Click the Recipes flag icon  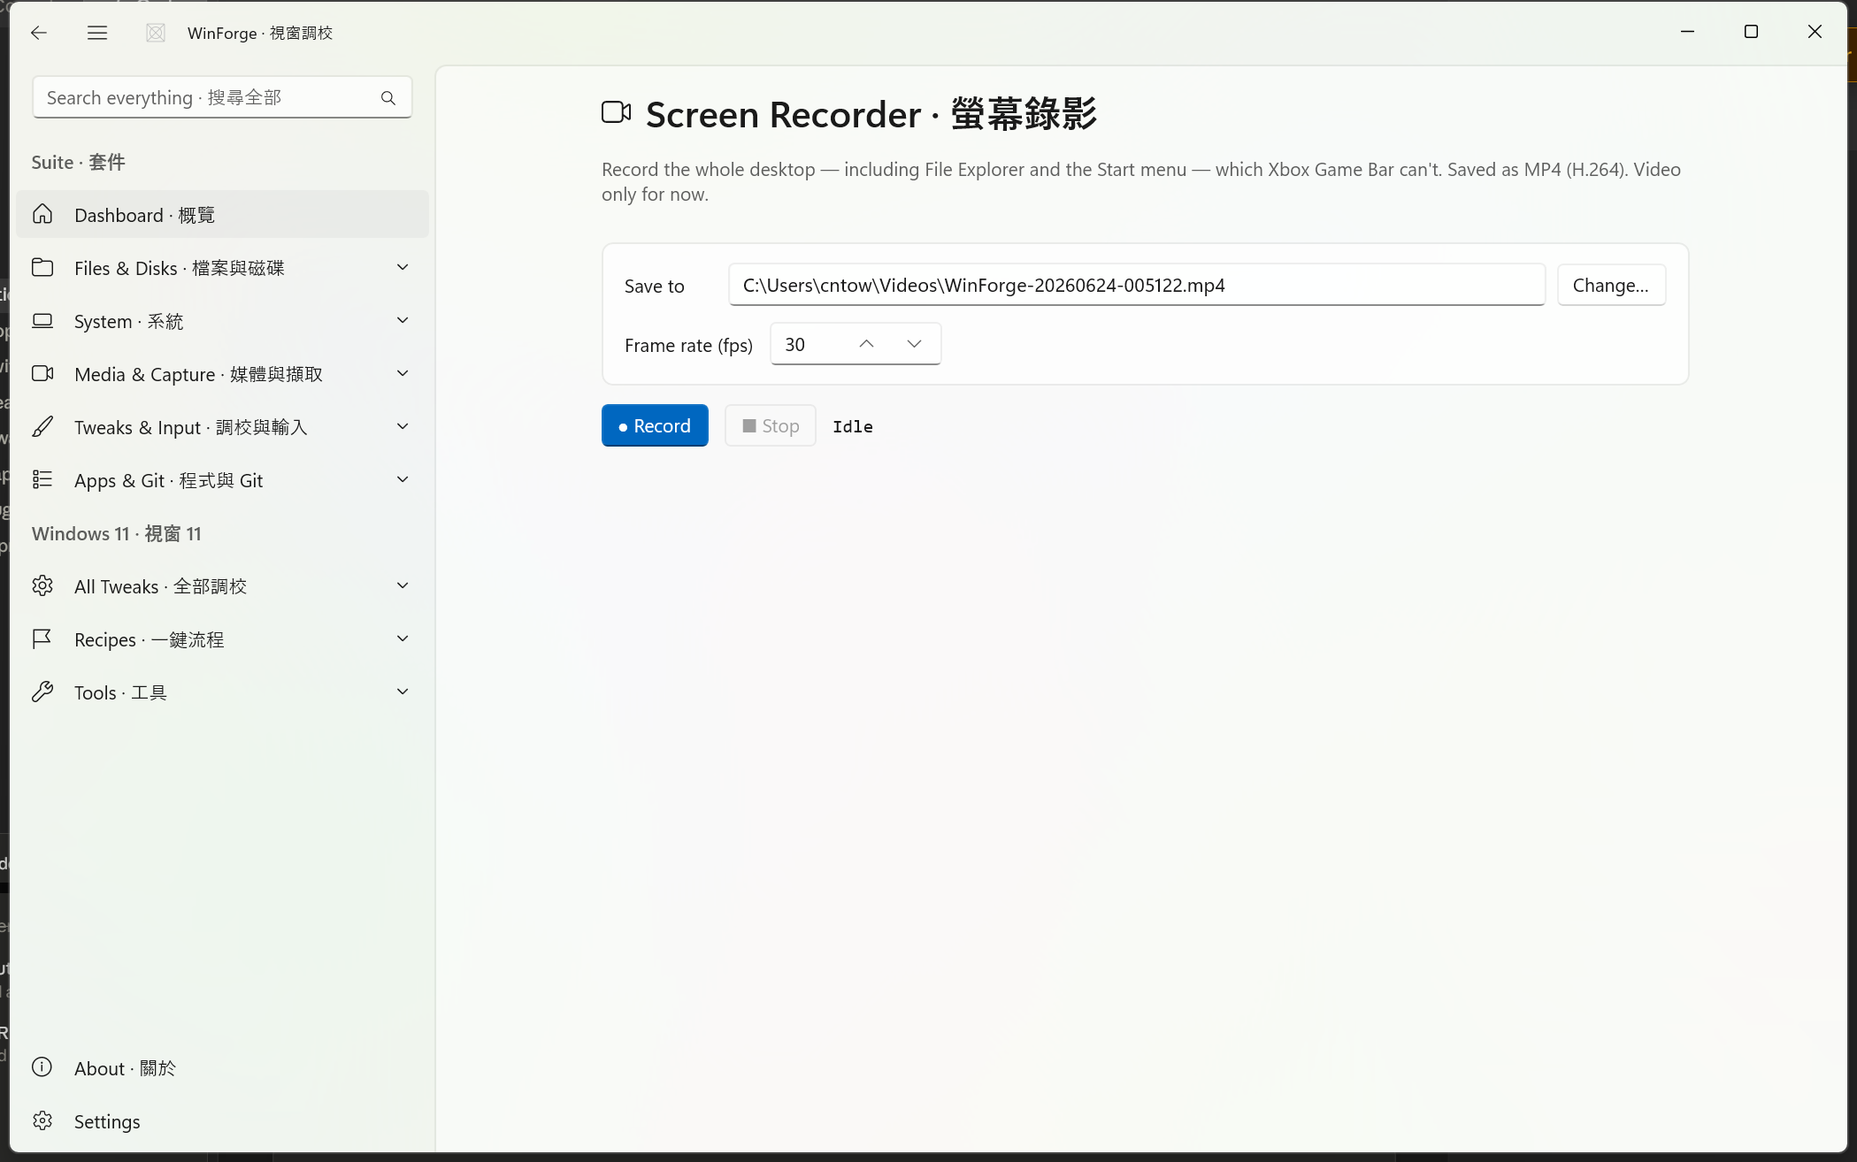point(42,638)
